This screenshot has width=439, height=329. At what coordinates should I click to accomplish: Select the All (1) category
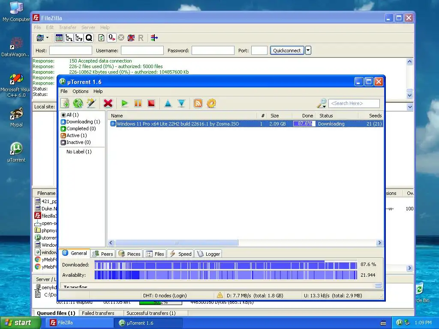[70, 115]
